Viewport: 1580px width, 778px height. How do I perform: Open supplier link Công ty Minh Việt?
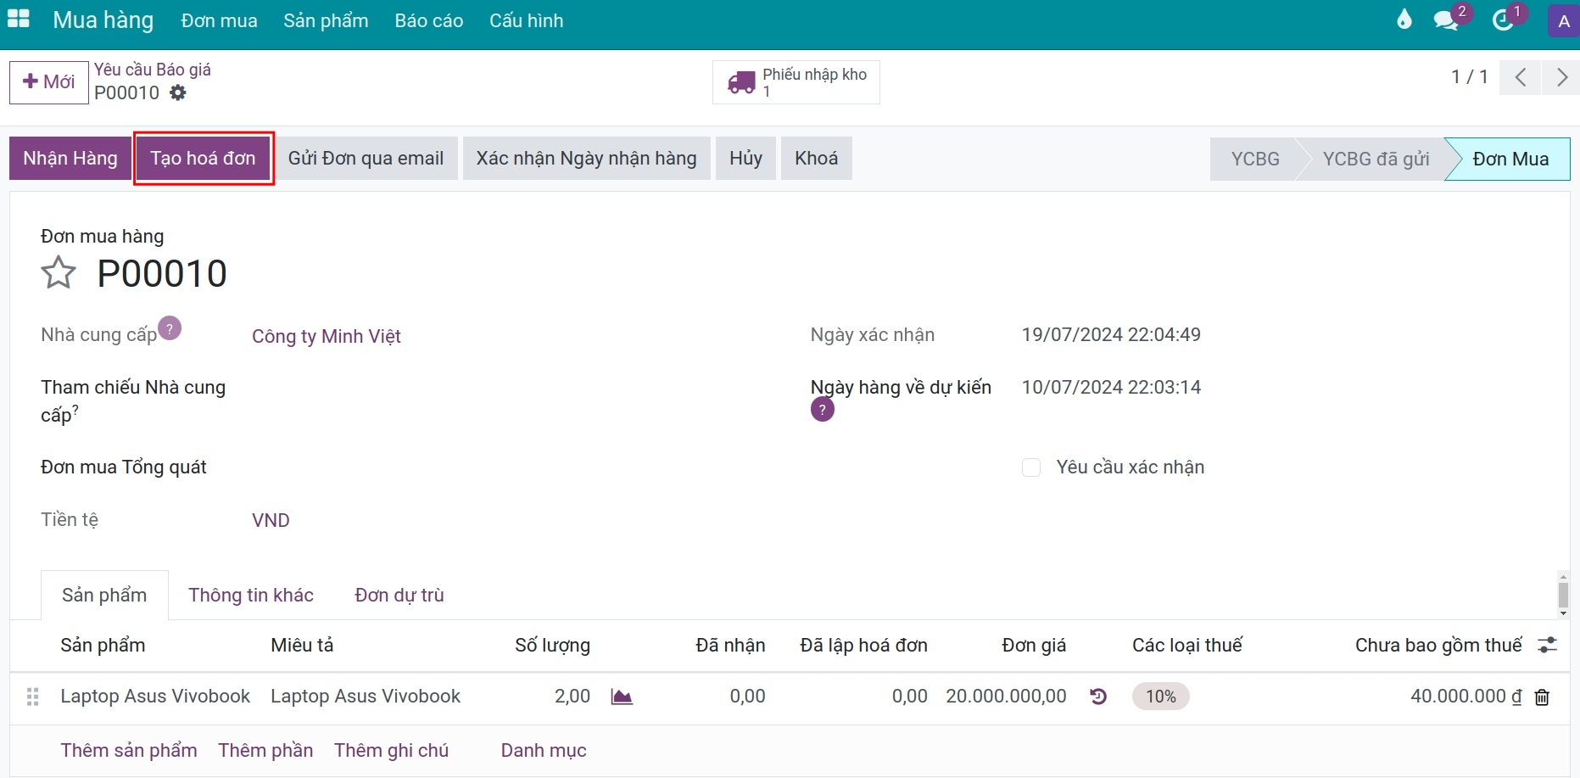327,336
